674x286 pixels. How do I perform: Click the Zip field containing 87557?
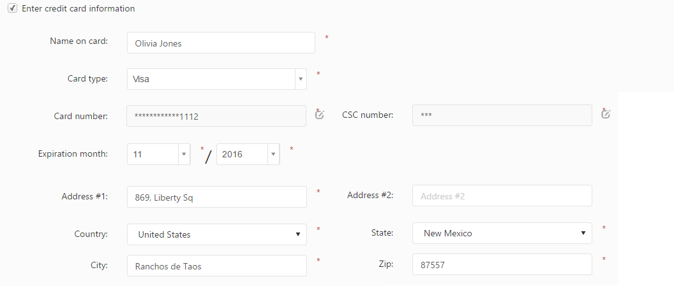pyautogui.click(x=502, y=265)
